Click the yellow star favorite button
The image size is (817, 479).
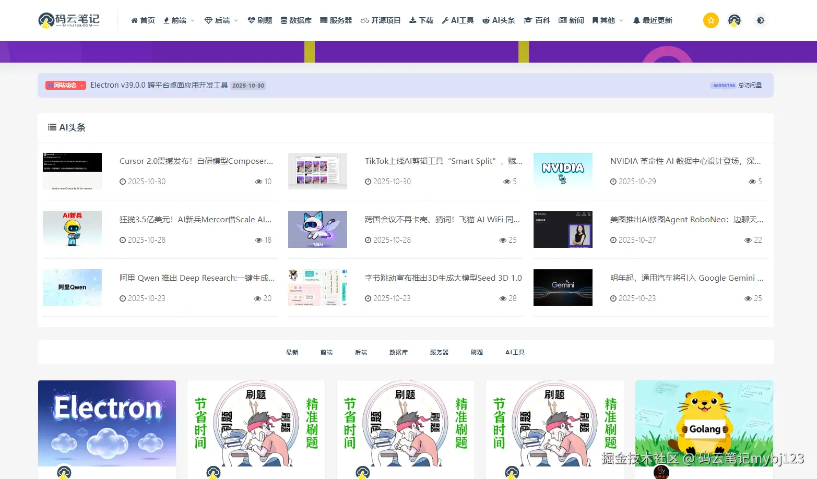[711, 20]
